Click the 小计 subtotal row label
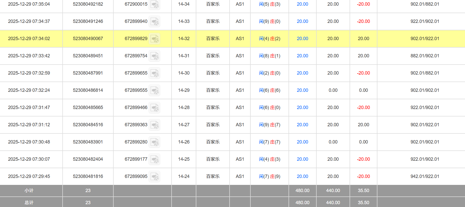The image size is (465, 207). [29, 191]
